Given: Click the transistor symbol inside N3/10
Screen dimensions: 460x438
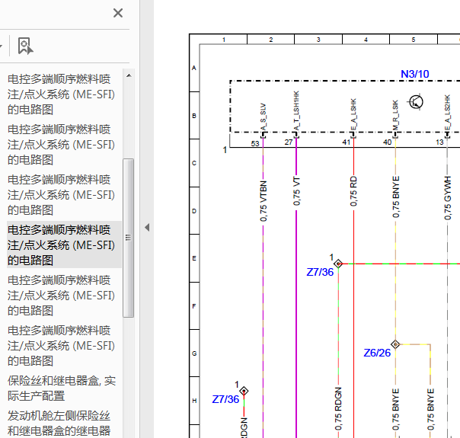Looking at the screenshot, I should 415,102.
